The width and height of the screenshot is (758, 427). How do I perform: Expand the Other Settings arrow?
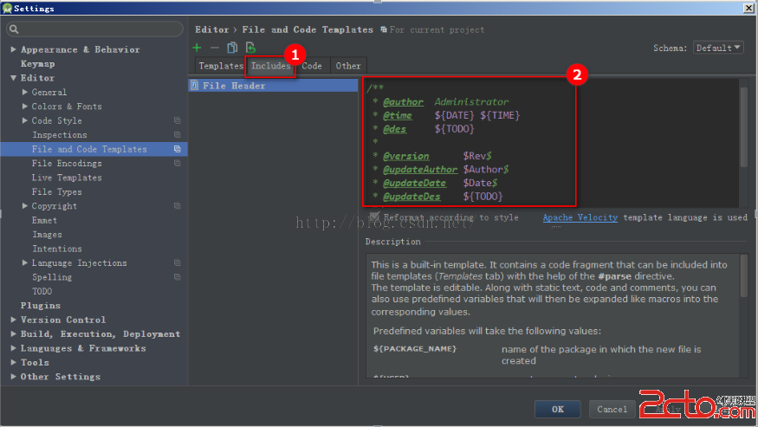[14, 376]
